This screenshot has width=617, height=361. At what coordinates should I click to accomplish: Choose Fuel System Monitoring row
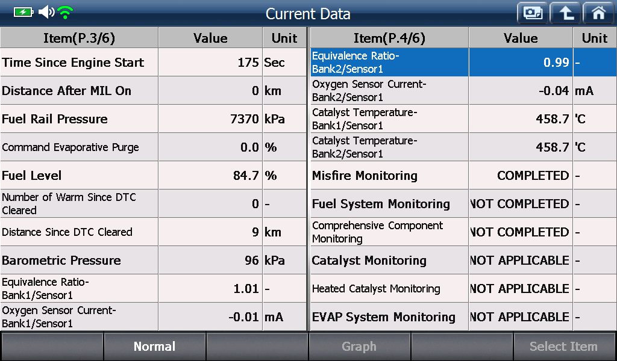463,203
